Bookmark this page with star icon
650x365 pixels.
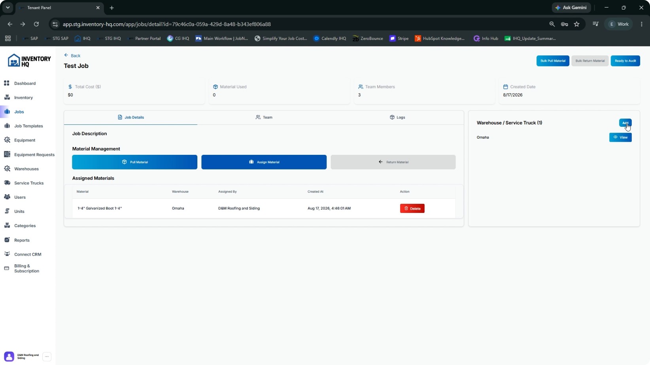coord(576,24)
